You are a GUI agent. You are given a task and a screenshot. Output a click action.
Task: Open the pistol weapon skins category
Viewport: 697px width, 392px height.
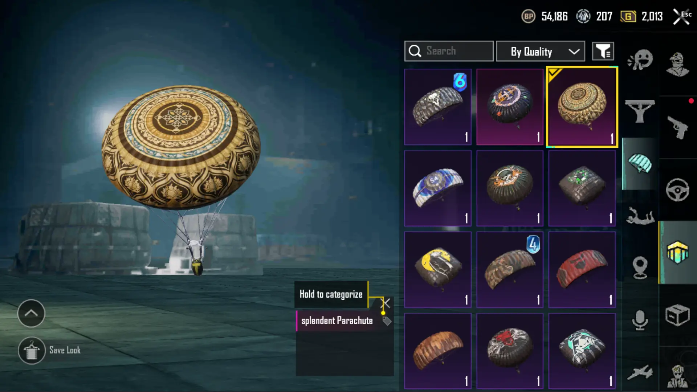pyautogui.click(x=677, y=127)
